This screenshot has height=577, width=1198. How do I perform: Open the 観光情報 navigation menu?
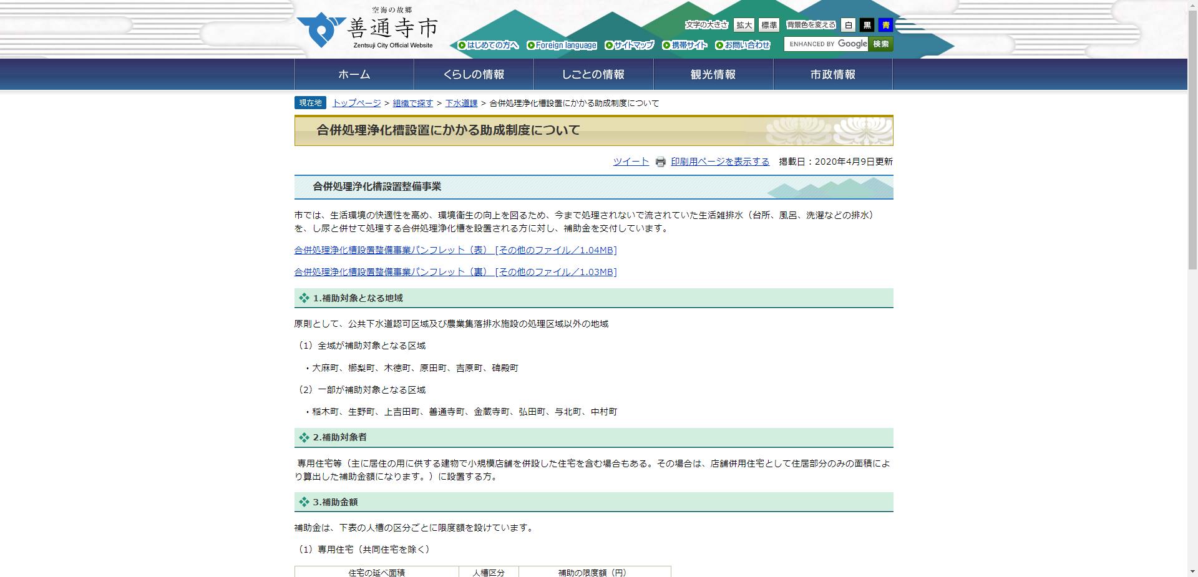[x=712, y=74]
